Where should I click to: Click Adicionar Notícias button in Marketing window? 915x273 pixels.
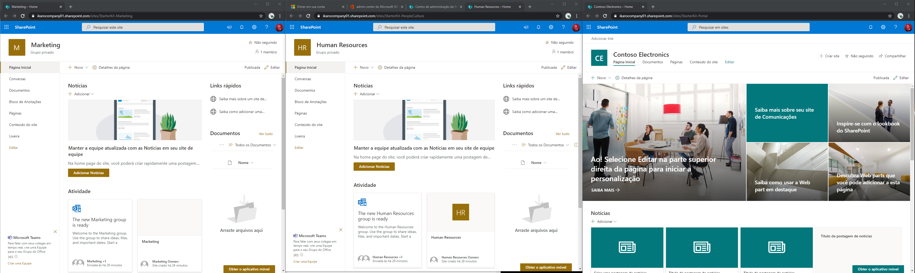[88, 173]
